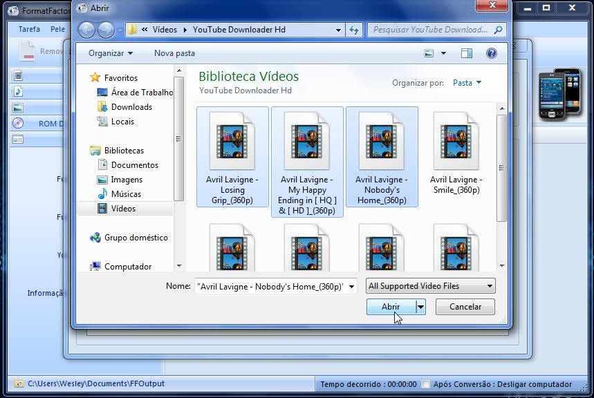Select Downloads in Favoritos
The height and width of the screenshot is (398, 594).
131,107
